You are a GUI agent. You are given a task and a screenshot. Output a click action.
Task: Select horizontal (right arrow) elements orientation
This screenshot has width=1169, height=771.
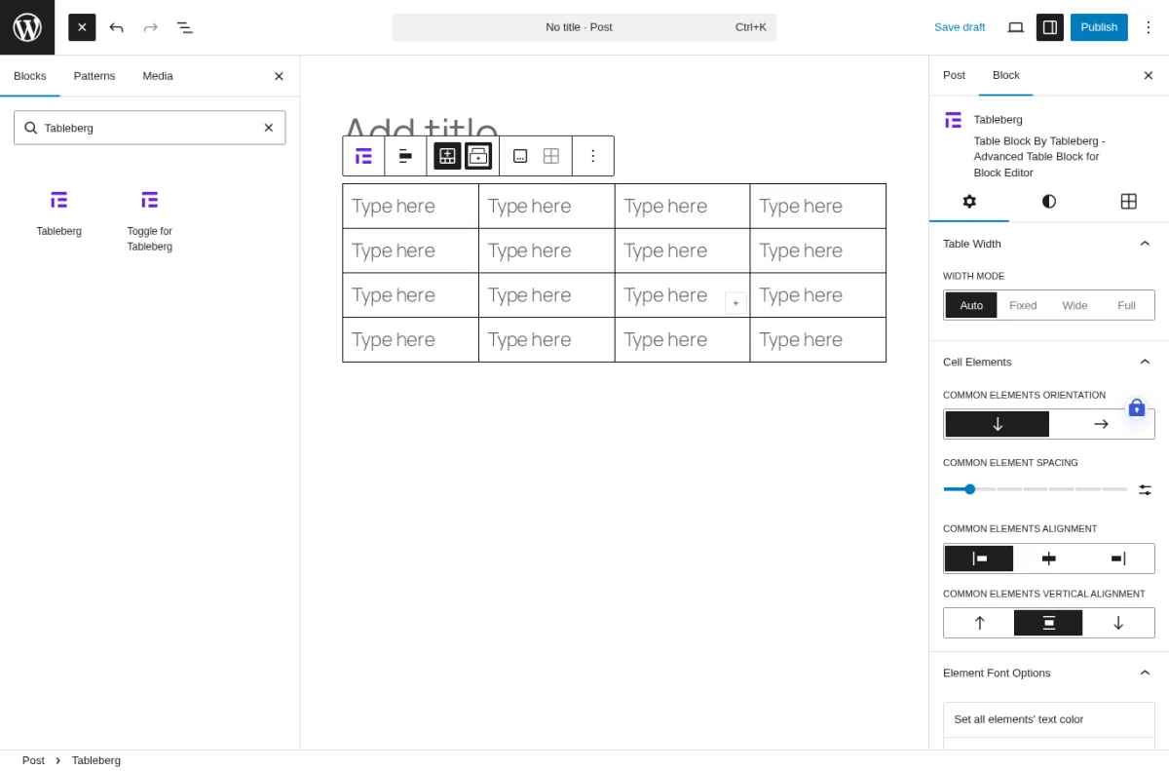1101,424
